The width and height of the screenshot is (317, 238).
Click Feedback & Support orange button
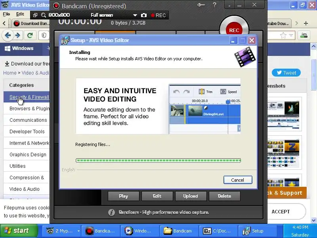(x=287, y=193)
